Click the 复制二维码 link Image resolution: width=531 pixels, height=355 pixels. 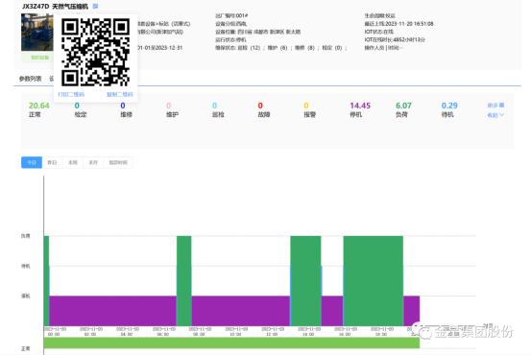(120, 94)
